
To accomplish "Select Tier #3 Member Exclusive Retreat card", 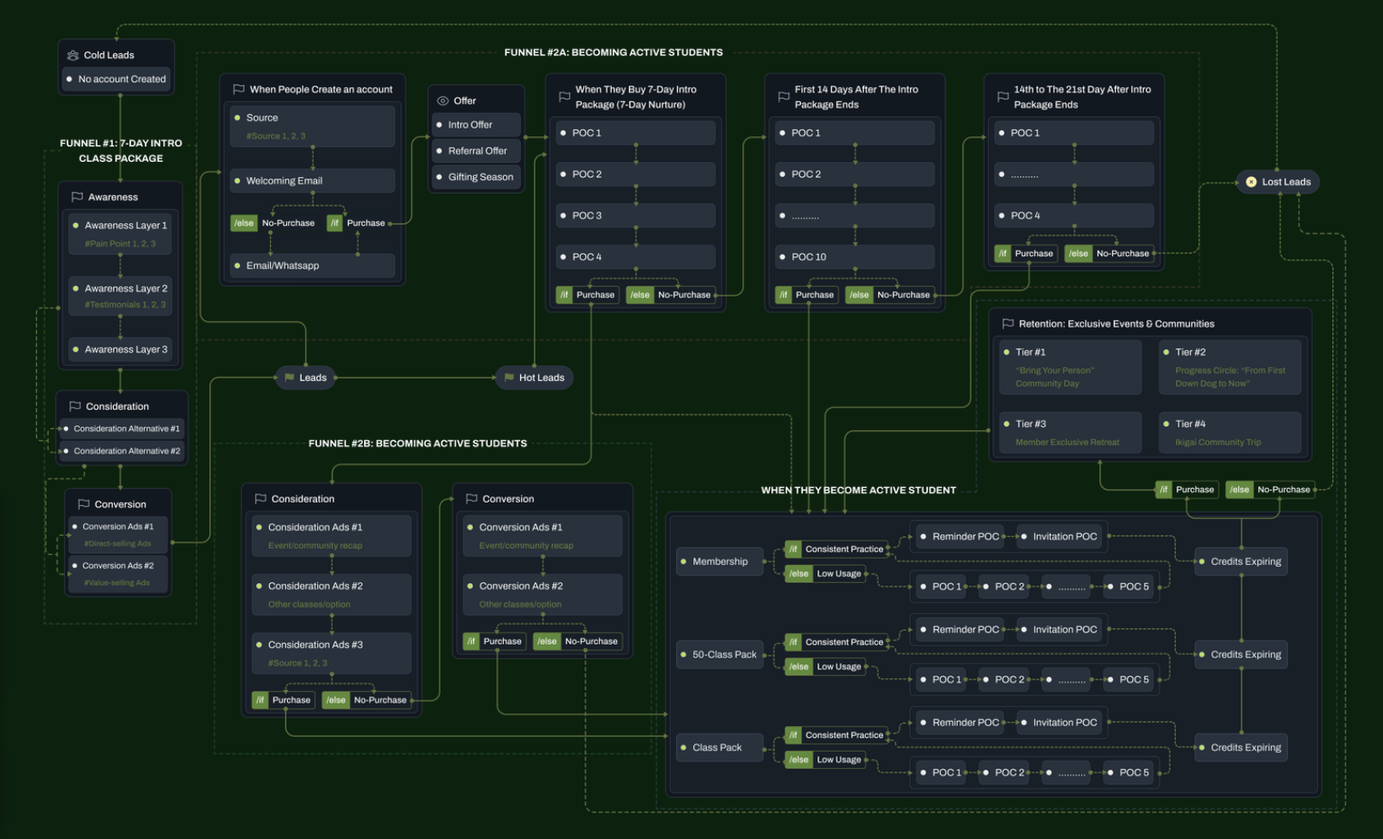I will coord(1071,432).
